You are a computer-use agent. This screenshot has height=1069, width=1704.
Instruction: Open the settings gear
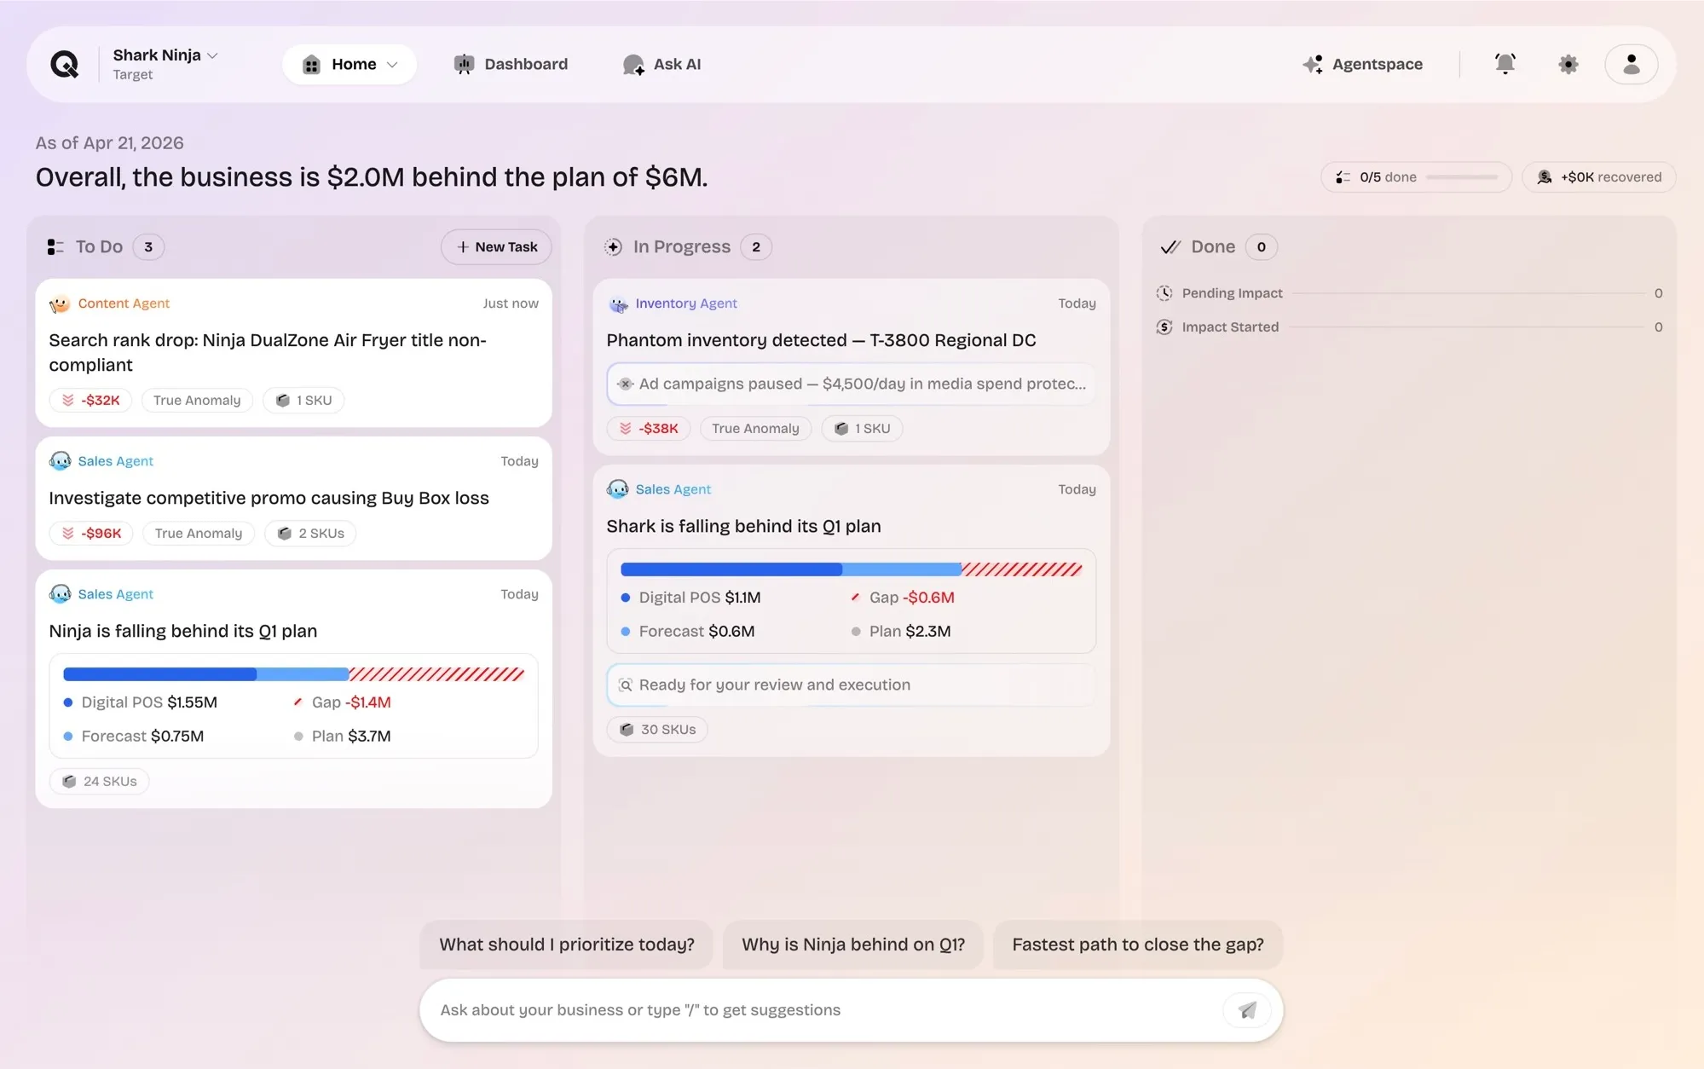click(x=1568, y=64)
